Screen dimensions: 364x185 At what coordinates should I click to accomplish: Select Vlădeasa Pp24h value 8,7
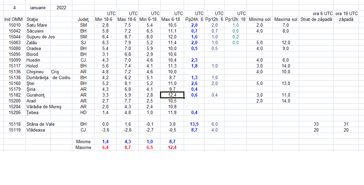click(x=194, y=130)
